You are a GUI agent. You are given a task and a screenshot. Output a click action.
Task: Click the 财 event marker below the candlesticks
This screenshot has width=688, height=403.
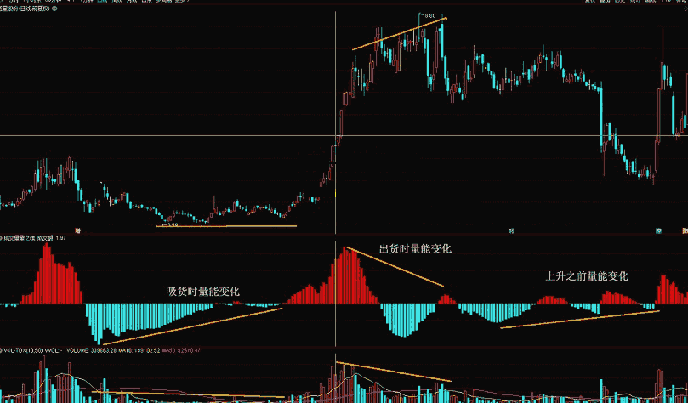511,230
